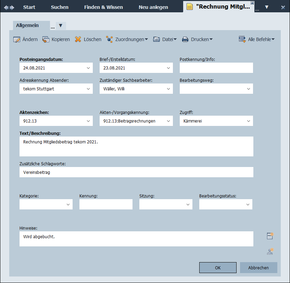This screenshot has height=283, width=290.
Task: Open the Zugriff dropdown list
Action: coord(249,121)
